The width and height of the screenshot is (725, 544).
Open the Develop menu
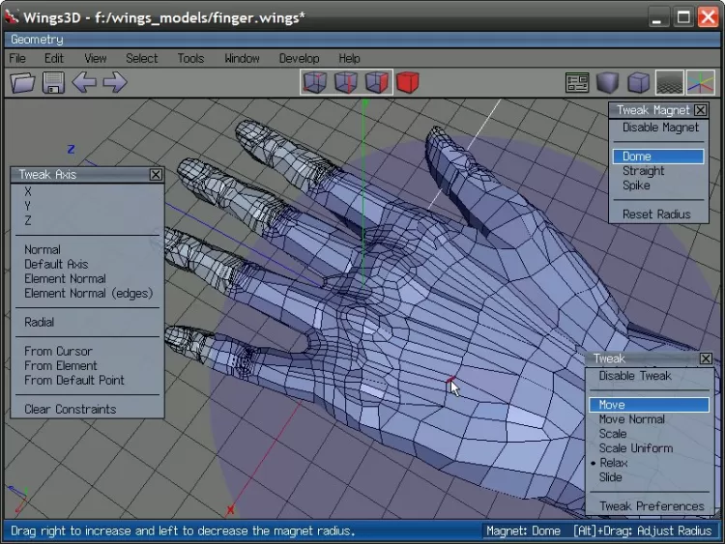point(299,58)
